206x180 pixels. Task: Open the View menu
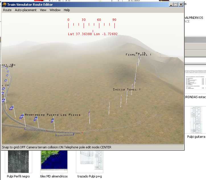[43, 10]
